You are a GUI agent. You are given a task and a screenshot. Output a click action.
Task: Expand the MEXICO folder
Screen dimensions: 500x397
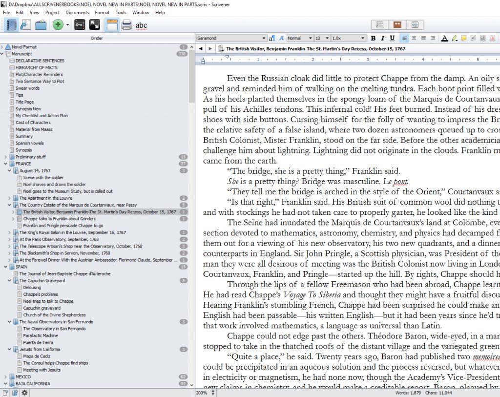pos(5,377)
